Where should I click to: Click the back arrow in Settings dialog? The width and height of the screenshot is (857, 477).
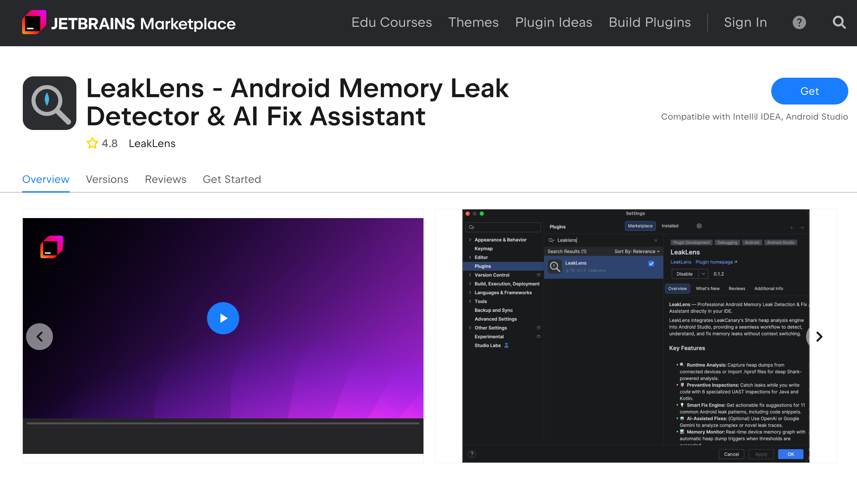(x=792, y=227)
